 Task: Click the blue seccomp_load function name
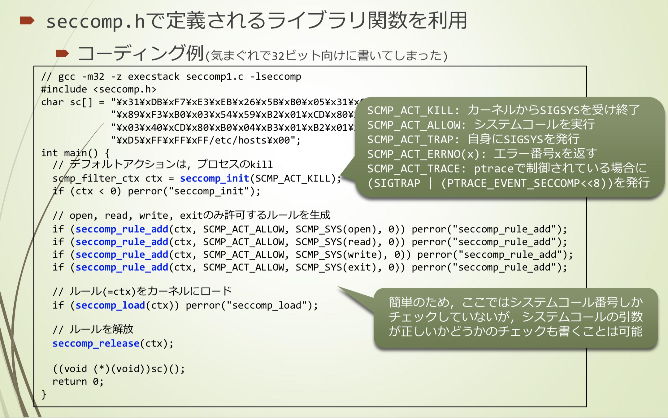[x=110, y=305]
